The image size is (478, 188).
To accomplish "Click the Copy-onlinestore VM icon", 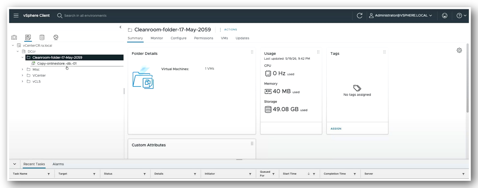I will [34, 63].
